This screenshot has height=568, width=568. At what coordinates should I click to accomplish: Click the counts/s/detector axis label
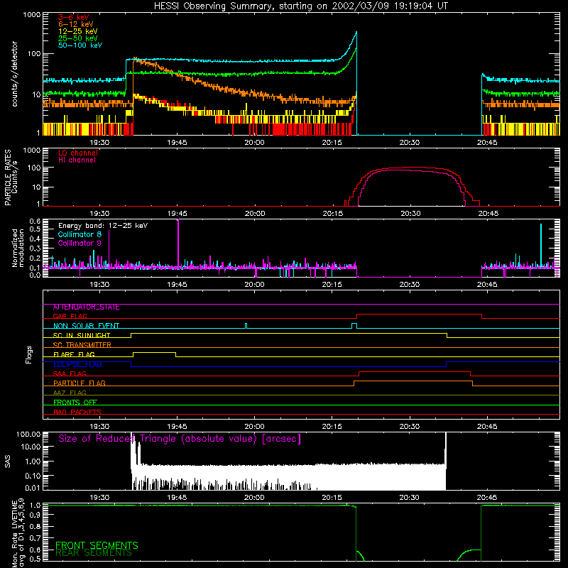click(x=14, y=74)
